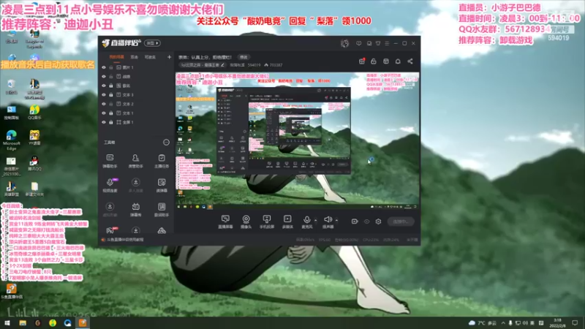Open the 房管助手 tool
This screenshot has height=329, width=585.
[135, 161]
